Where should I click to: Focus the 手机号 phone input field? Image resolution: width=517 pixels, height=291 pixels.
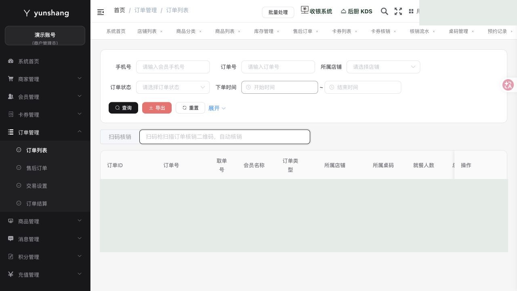(173, 67)
